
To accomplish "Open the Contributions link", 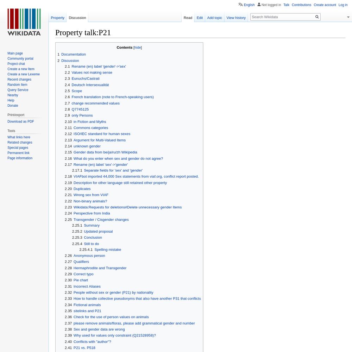I will point(301,5).
